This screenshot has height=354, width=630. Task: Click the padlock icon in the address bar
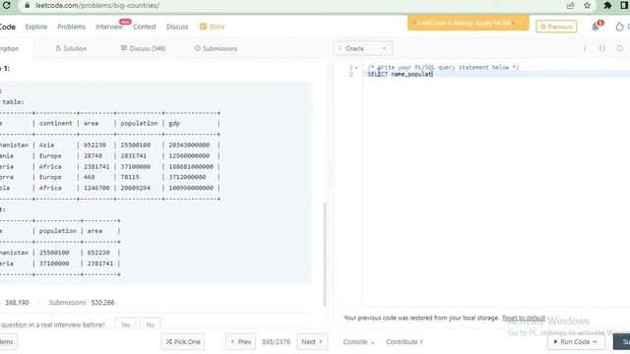point(28,6)
